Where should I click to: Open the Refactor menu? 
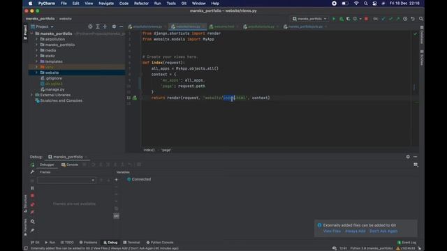[x=141, y=3]
